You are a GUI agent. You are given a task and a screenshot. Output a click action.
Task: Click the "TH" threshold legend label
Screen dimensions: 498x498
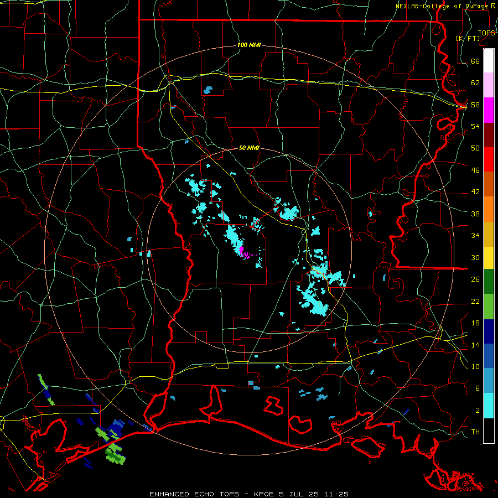tap(475, 432)
